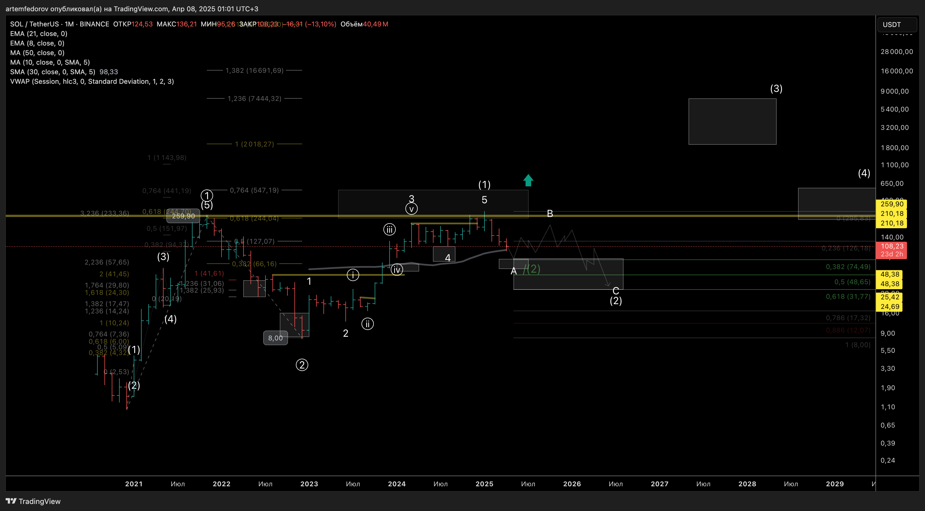The height and width of the screenshot is (511, 925).
Task: Open the USDT currency selector
Action: pos(897,24)
